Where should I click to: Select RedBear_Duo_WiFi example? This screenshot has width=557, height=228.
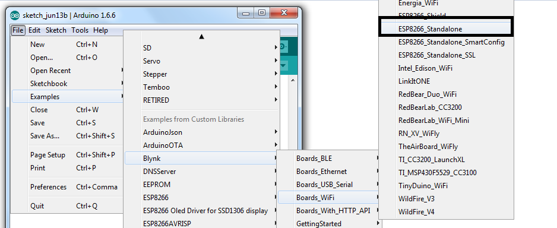click(446, 94)
